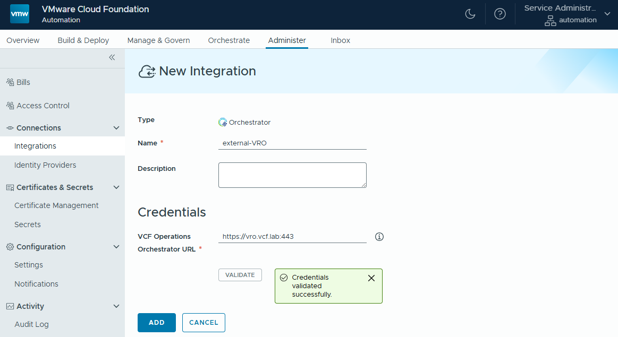Click the Bills icon in sidebar
The image size is (618, 337).
[x=10, y=82]
